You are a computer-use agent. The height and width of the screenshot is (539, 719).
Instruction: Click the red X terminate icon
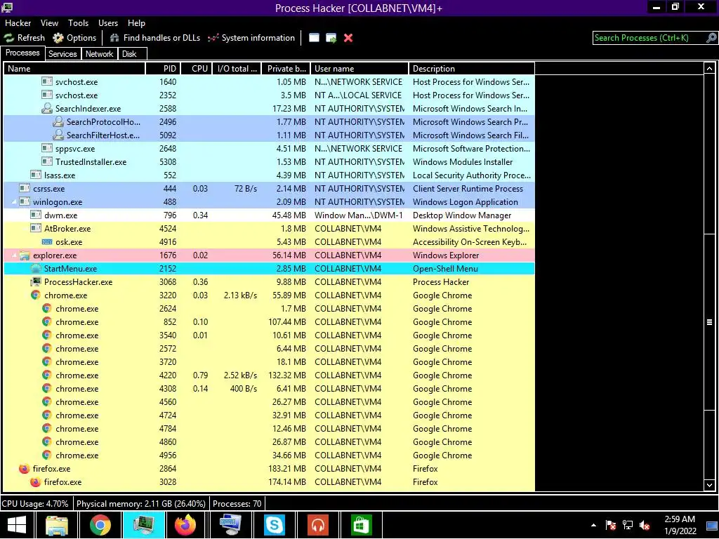pyautogui.click(x=348, y=38)
